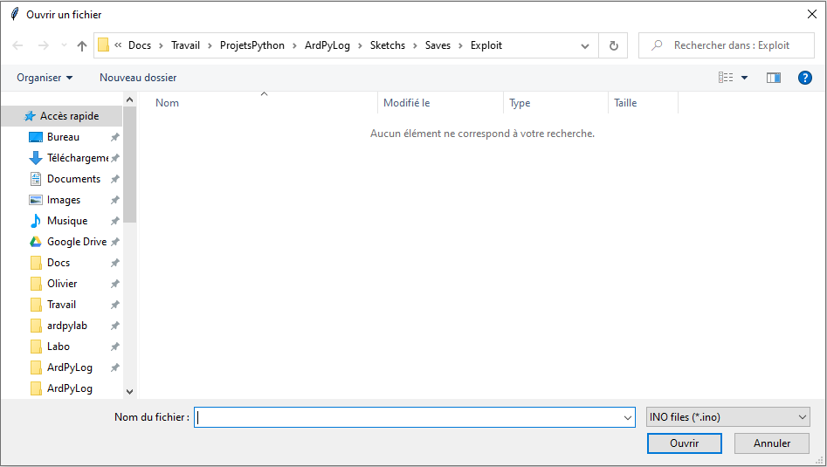
Task: Open the Bureau desktop folder
Action: tap(63, 137)
